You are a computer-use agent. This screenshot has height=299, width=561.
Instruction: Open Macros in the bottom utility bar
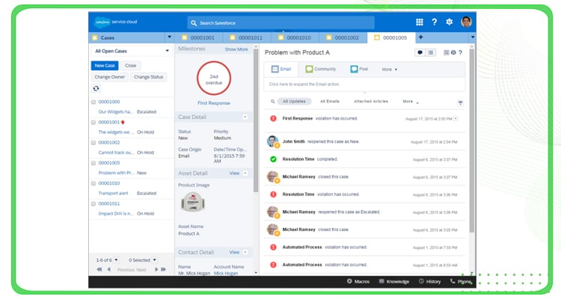(359, 282)
